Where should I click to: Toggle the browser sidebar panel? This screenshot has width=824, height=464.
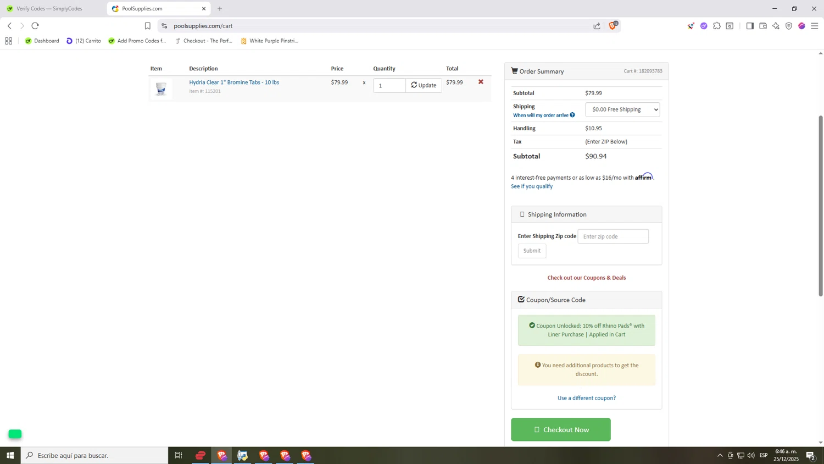click(750, 26)
